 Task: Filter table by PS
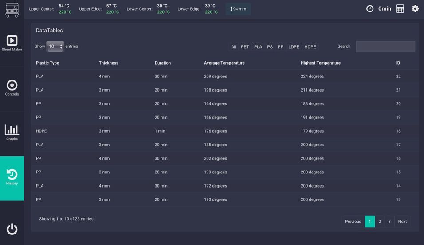pos(270,47)
